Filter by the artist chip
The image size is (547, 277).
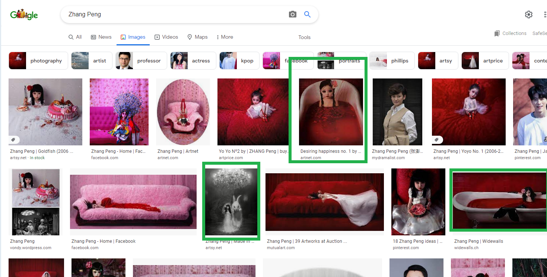pos(91,61)
